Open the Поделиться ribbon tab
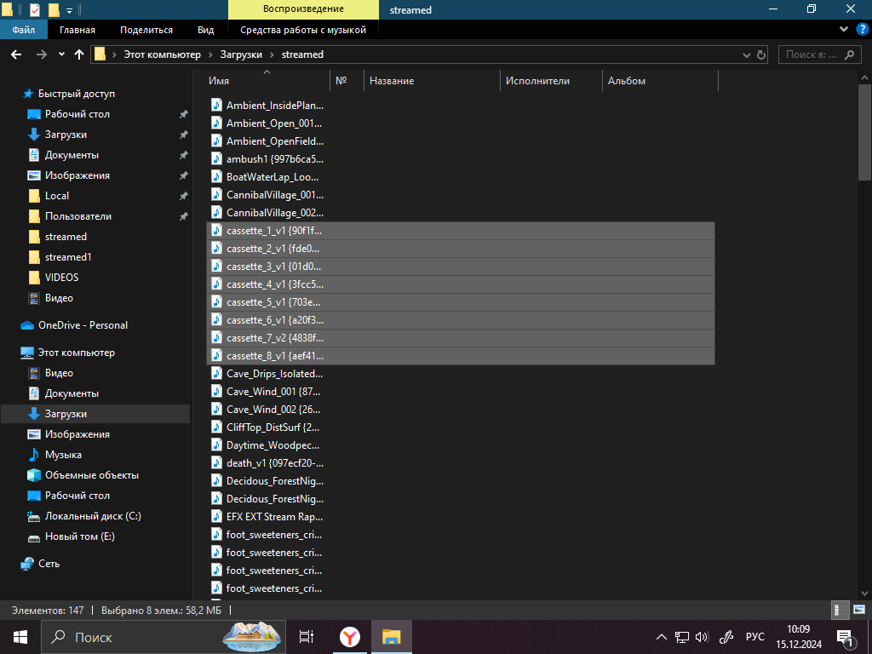 pos(146,30)
